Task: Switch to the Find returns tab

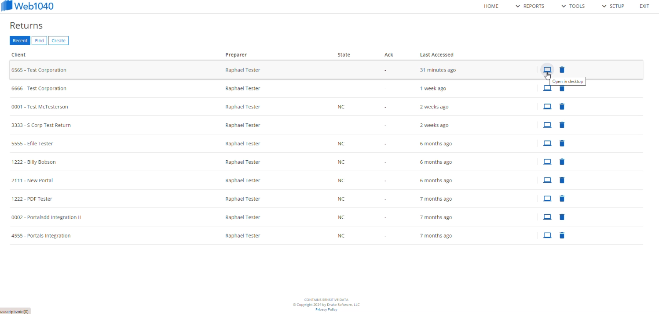Action: click(39, 40)
